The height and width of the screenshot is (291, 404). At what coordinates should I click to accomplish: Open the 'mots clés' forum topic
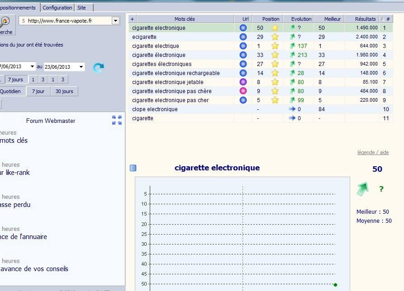coord(14,141)
